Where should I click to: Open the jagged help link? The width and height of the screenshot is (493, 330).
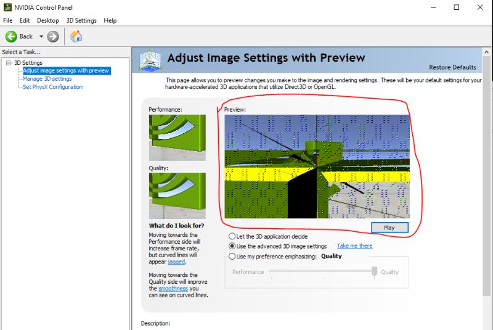[176, 262]
